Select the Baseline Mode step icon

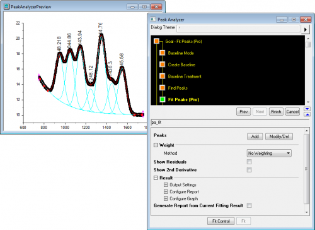coord(163,52)
